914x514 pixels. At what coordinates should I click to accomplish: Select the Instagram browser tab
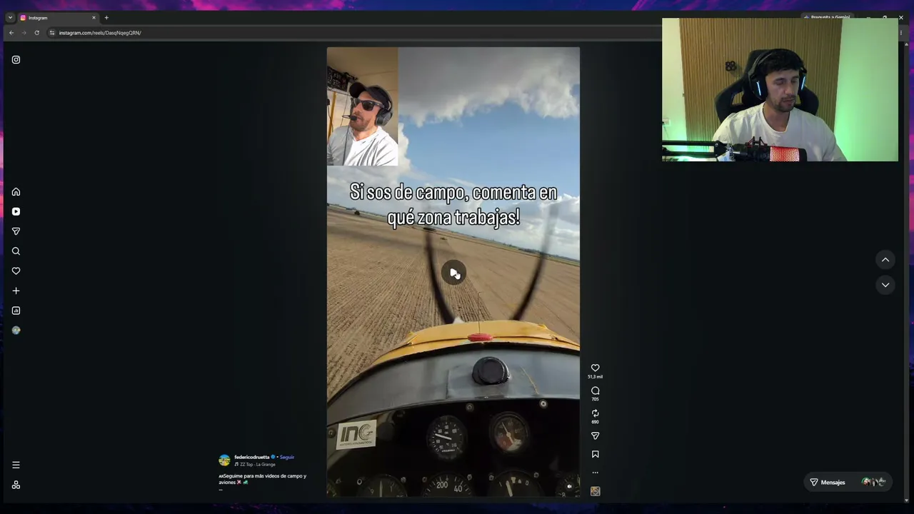57,18
